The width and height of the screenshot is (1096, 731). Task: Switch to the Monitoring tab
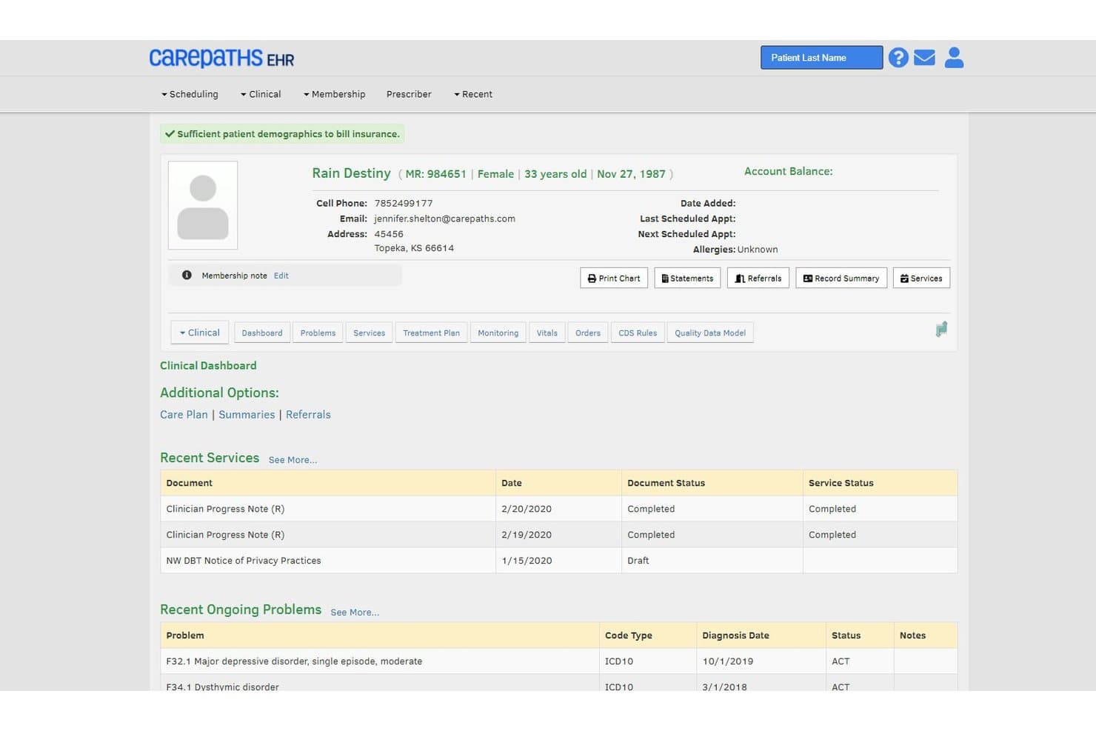coord(498,333)
